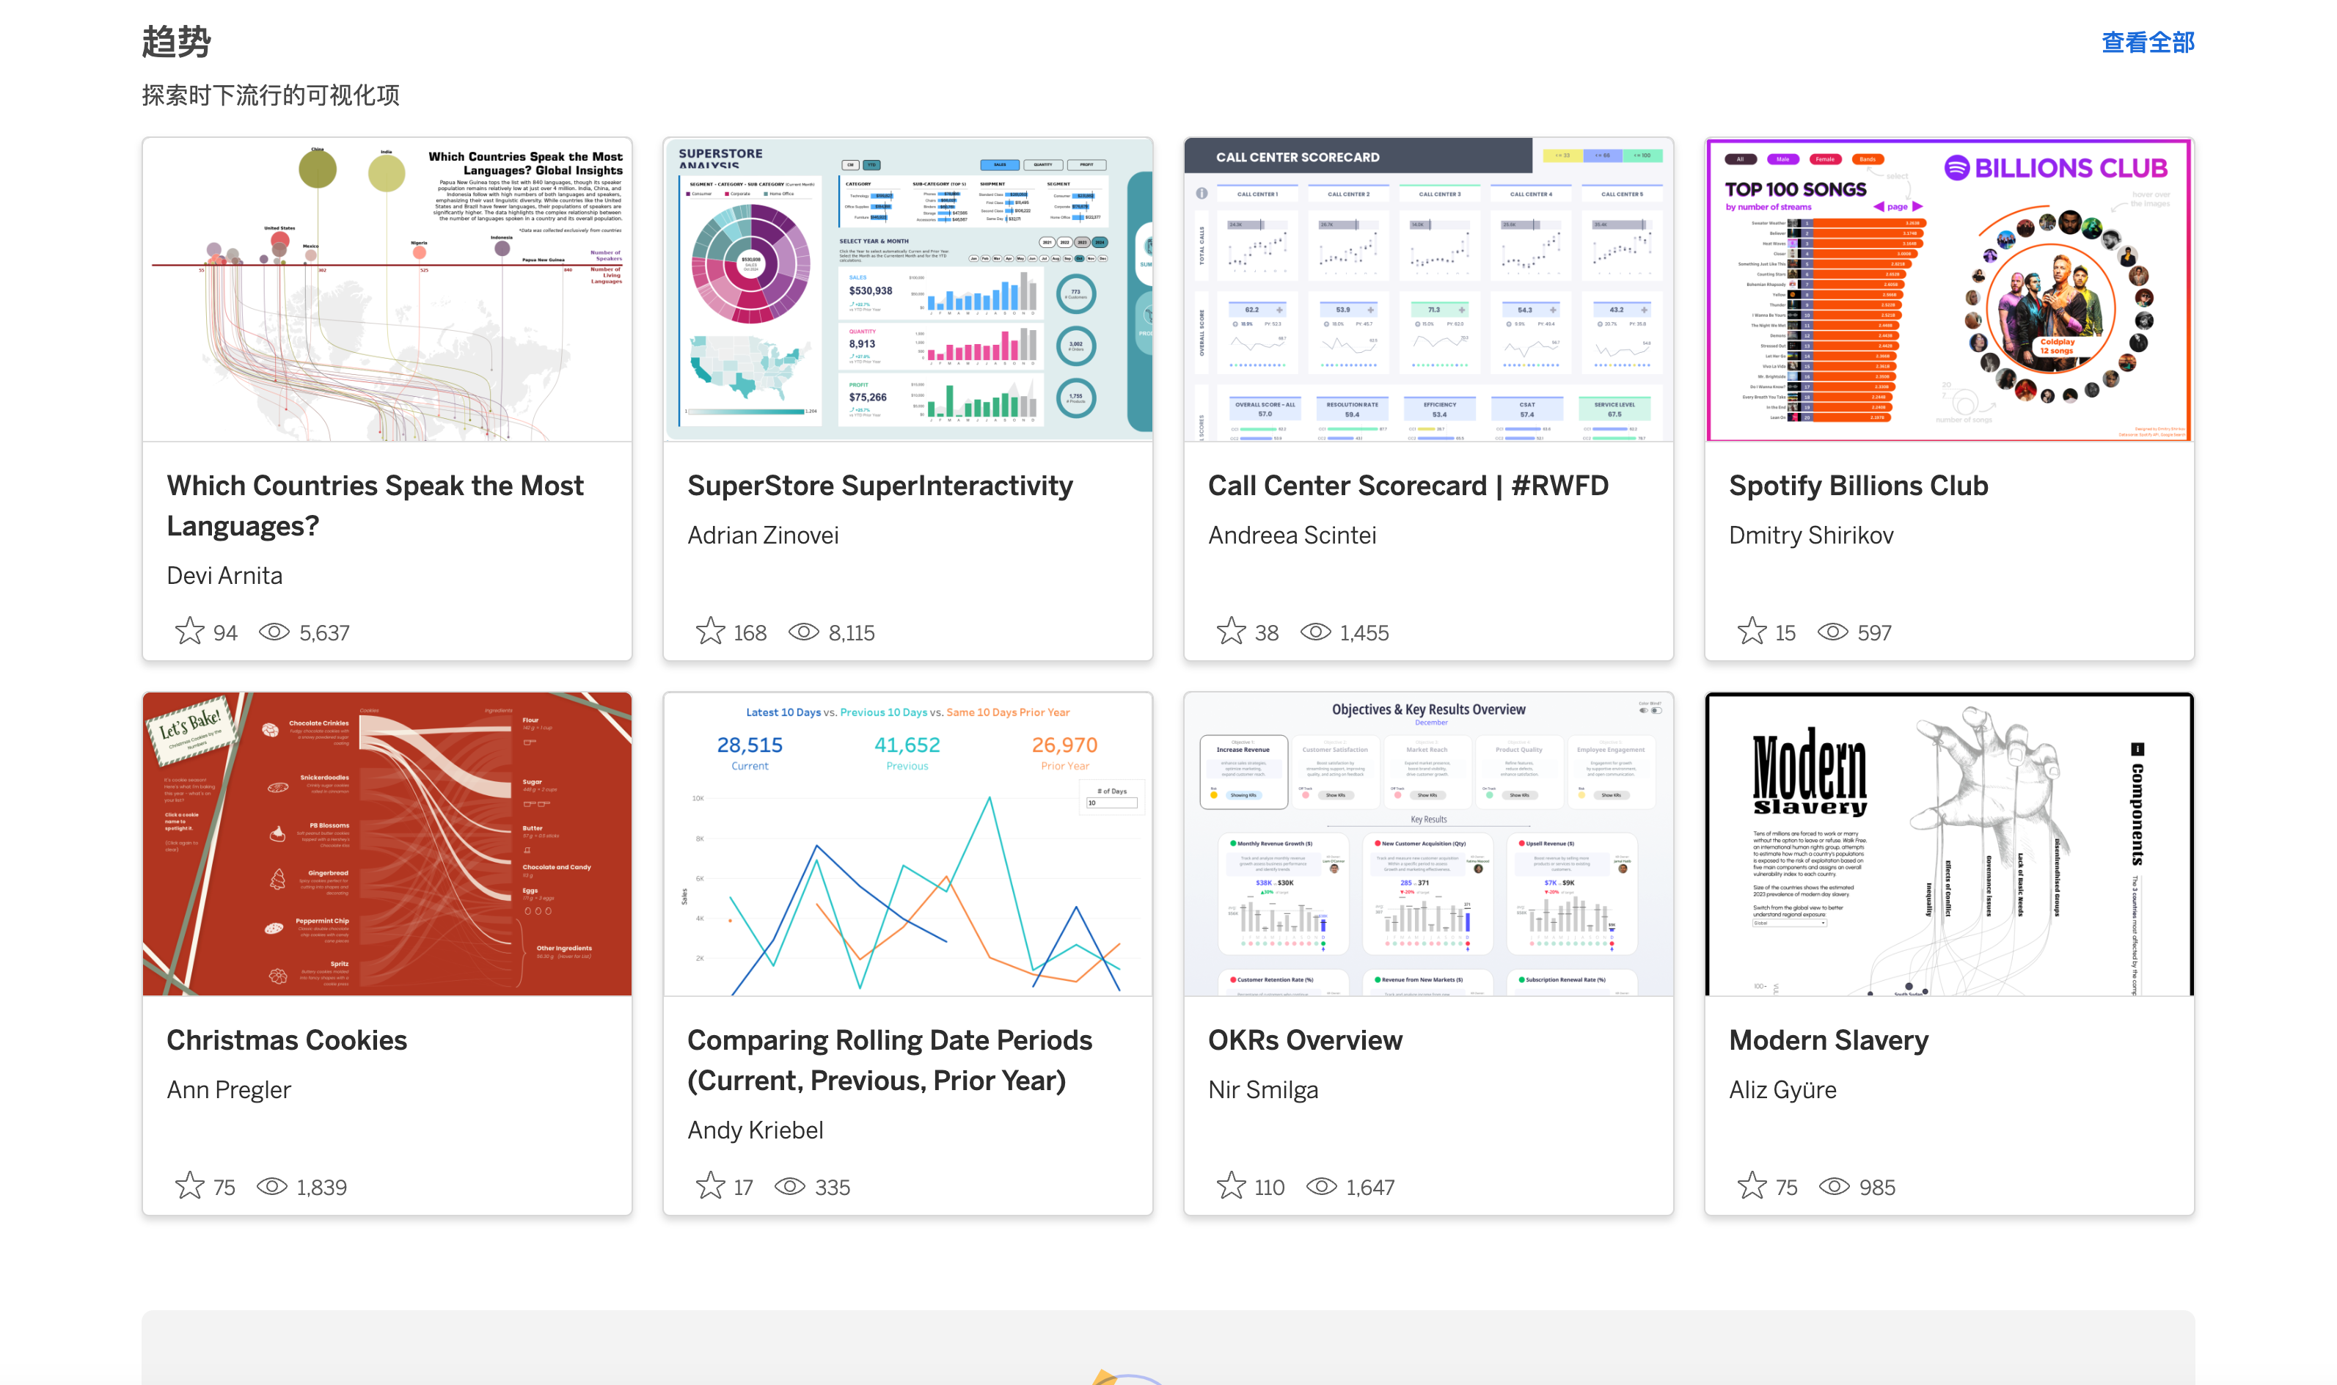Open 查看全部 link for trending
2337x1385 pixels.
2147,42
